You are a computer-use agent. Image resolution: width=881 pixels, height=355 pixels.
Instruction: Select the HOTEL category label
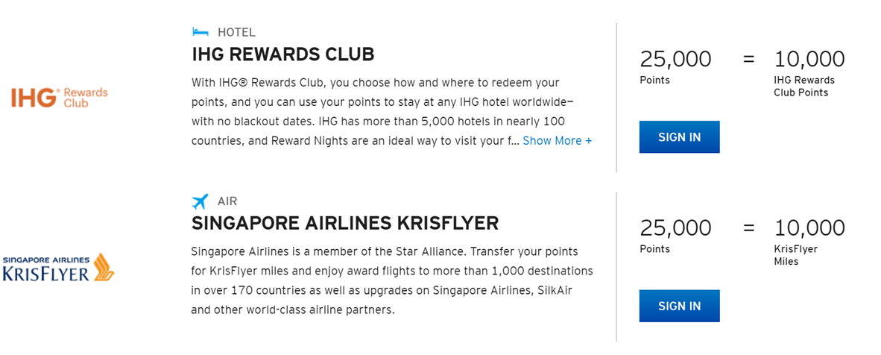click(236, 32)
